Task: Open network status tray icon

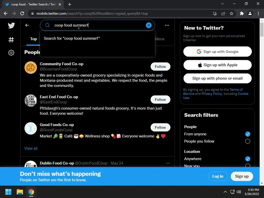Action: click(233, 192)
